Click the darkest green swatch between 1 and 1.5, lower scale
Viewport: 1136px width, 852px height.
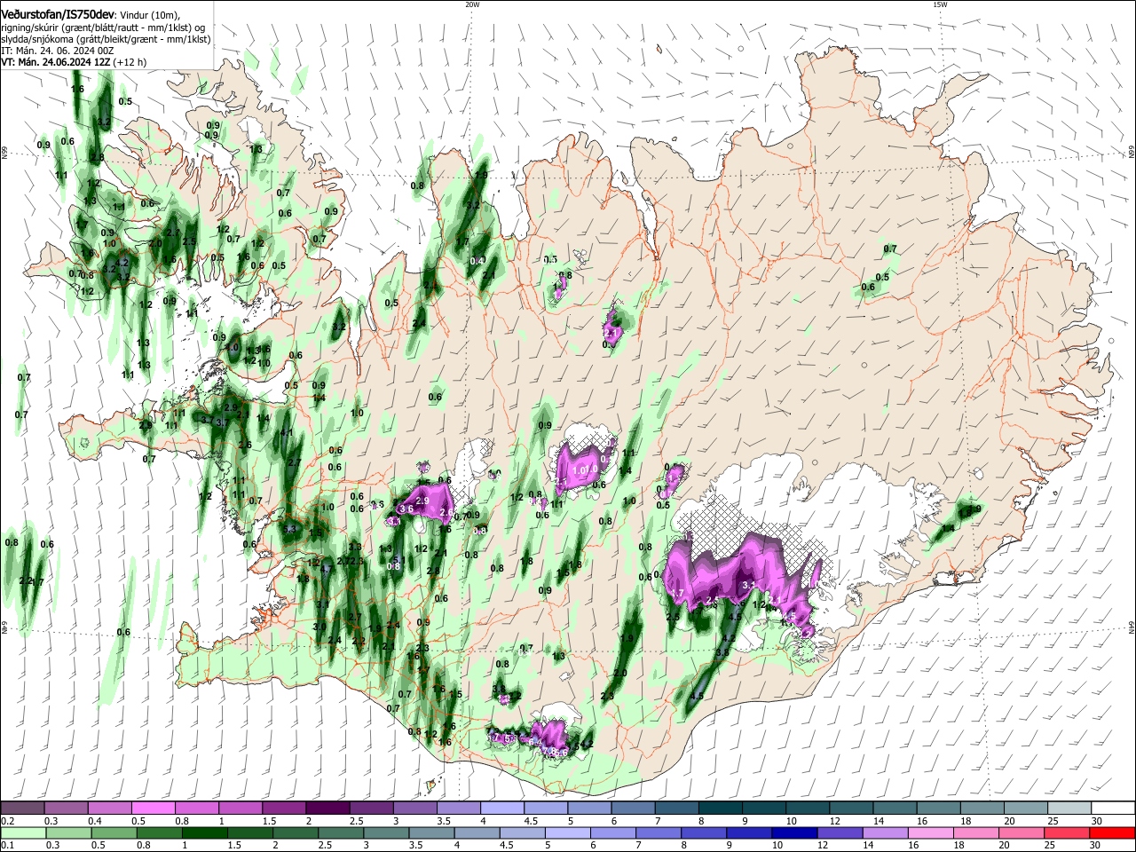(204, 832)
